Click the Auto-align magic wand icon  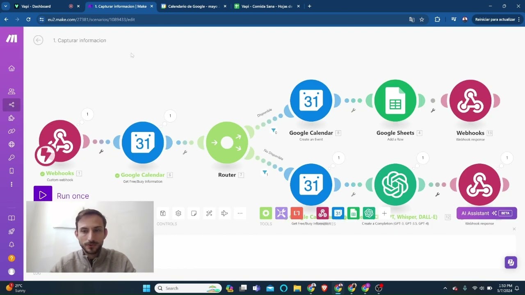click(x=209, y=213)
